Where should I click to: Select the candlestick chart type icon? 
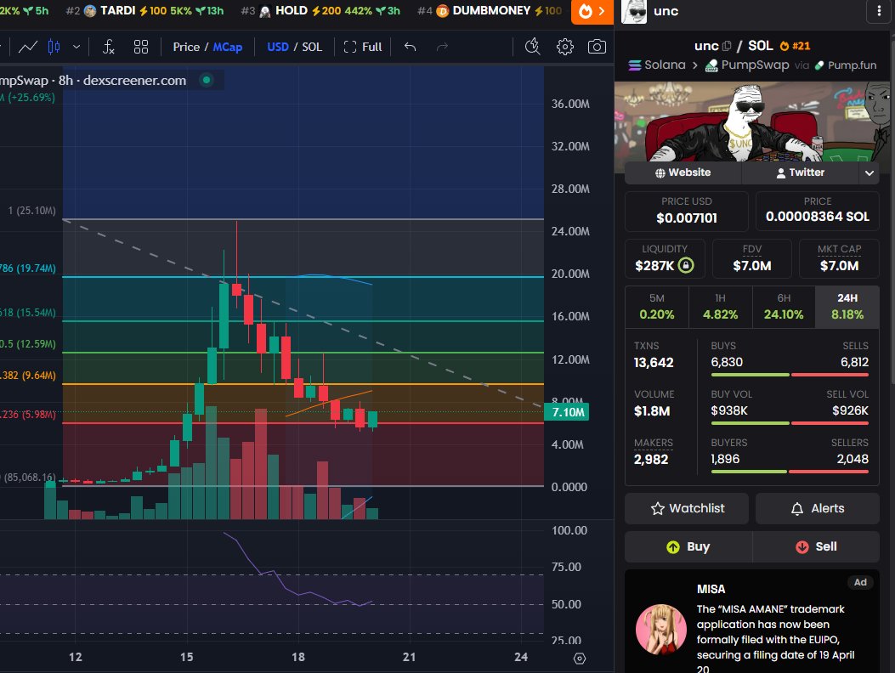click(x=54, y=47)
